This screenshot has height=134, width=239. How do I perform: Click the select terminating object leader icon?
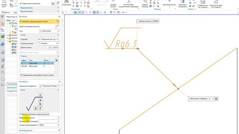pos(58,22)
